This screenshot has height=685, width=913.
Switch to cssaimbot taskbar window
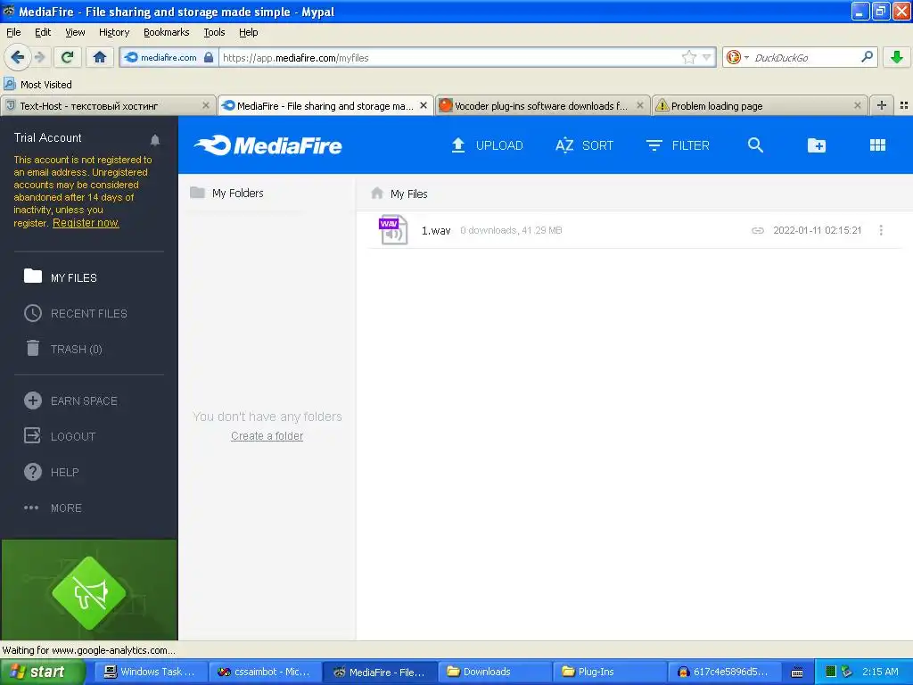[x=264, y=672]
